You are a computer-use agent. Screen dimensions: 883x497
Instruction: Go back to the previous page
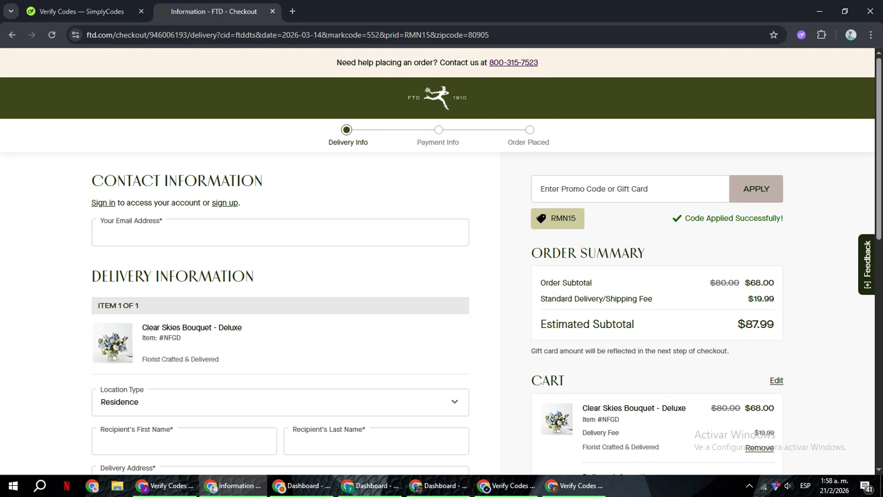pos(12,35)
